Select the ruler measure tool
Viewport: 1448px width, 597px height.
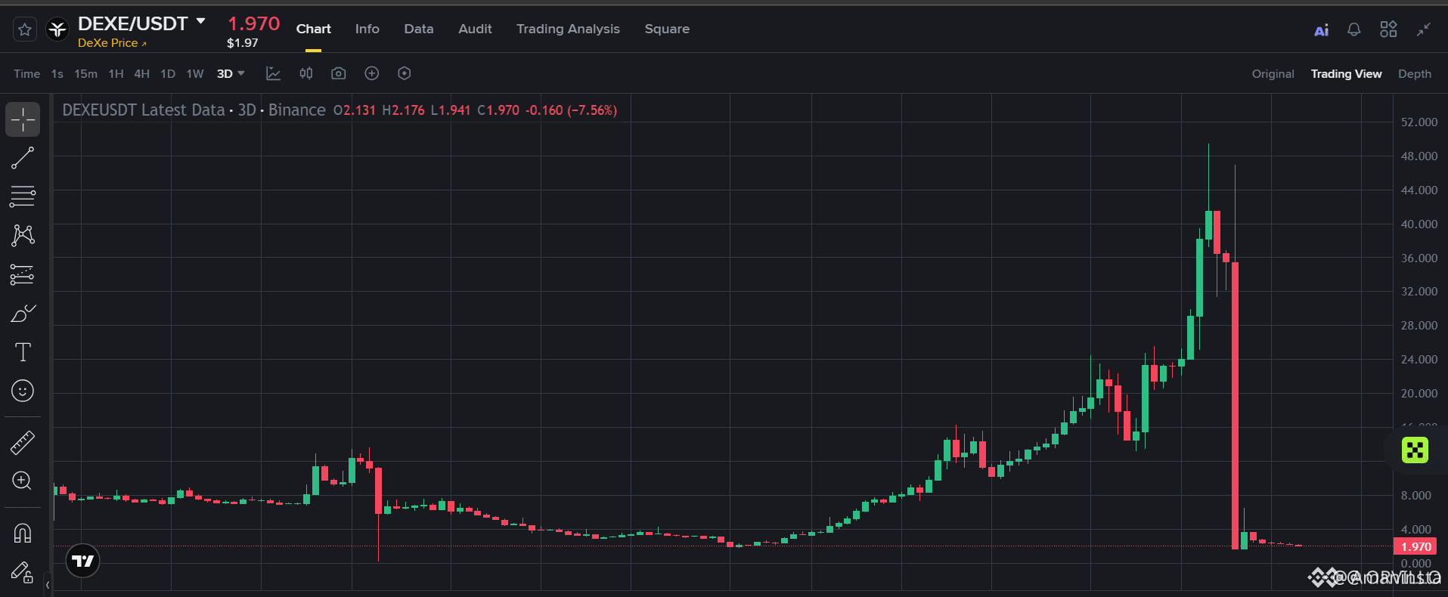pos(23,443)
